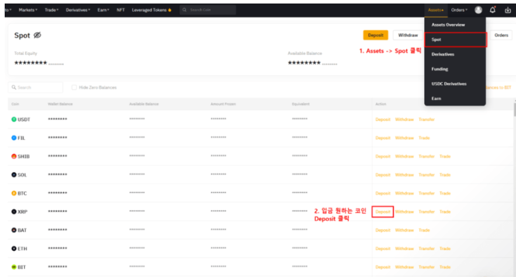This screenshot has width=516, height=277.
Task: Click Trade in the FIL row
Action: click(424, 138)
